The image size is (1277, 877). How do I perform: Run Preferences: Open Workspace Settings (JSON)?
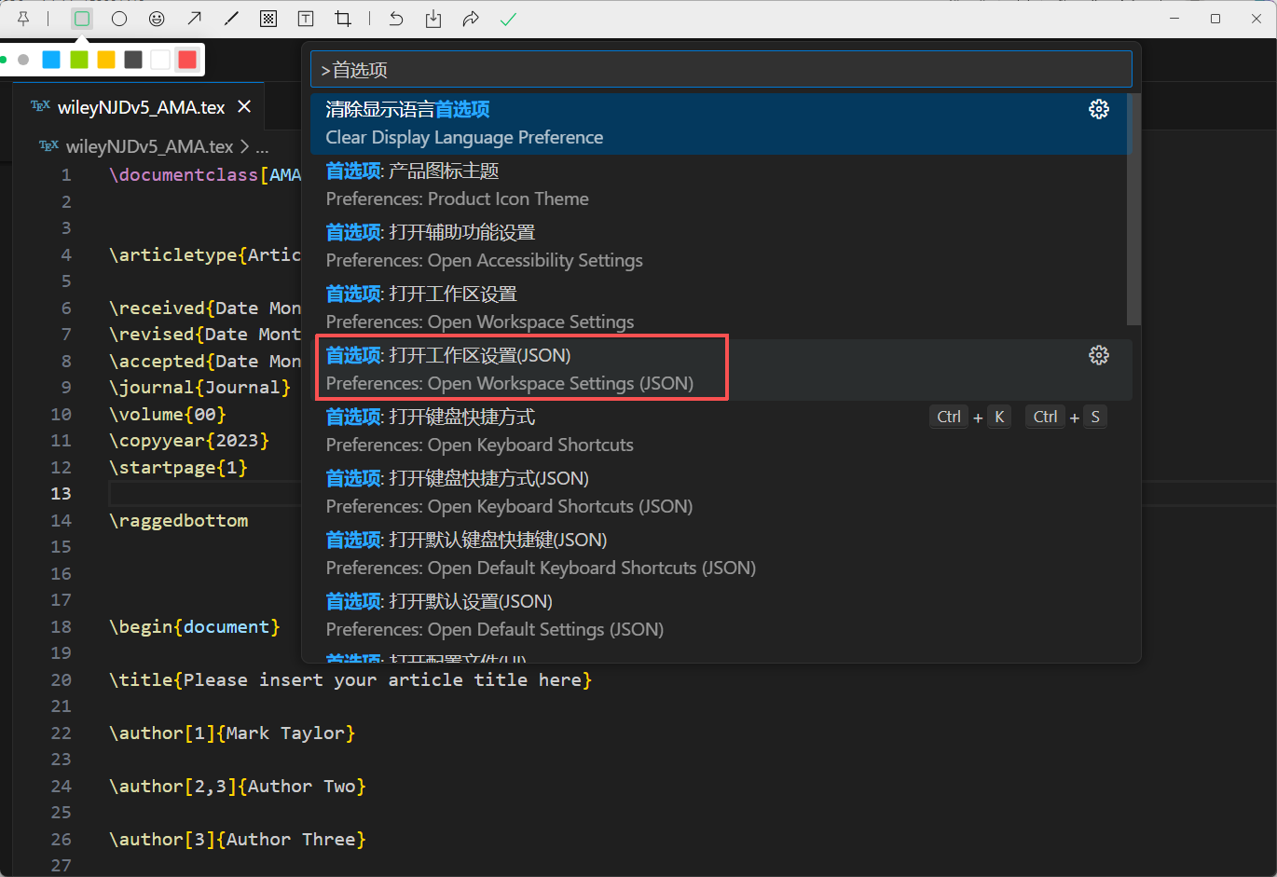click(720, 369)
